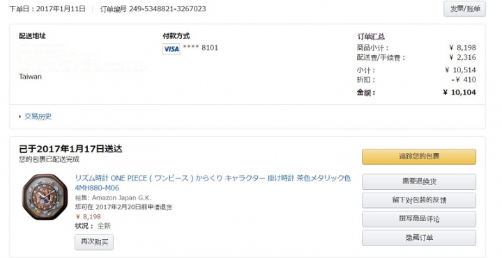Click the Taiwan text in shipping address

tap(30, 76)
